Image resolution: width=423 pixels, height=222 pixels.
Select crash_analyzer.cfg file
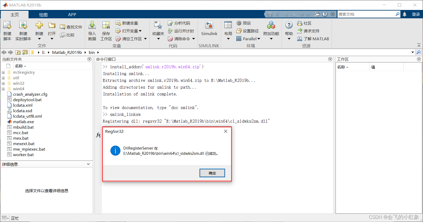point(30,94)
